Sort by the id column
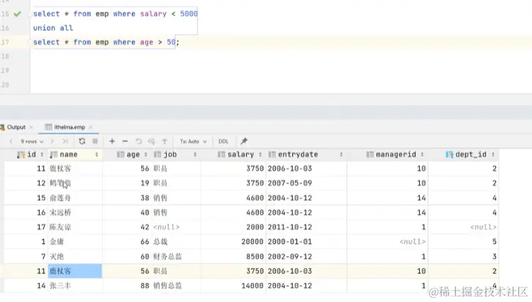The image size is (532, 302). [x=42, y=155]
